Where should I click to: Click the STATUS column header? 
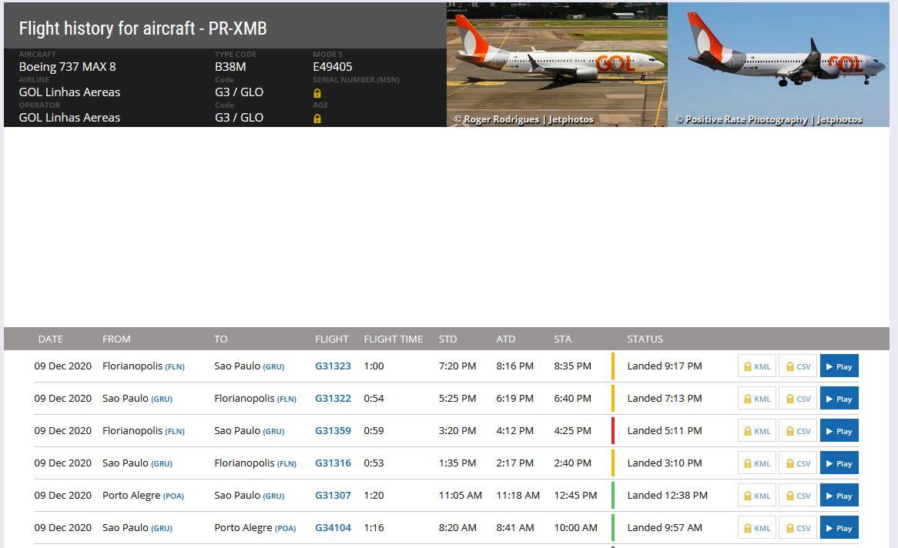645,339
